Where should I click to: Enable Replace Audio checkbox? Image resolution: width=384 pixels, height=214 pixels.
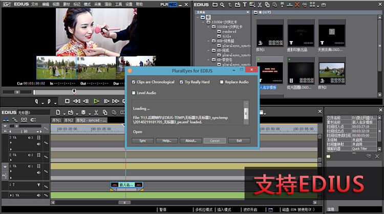222,82
